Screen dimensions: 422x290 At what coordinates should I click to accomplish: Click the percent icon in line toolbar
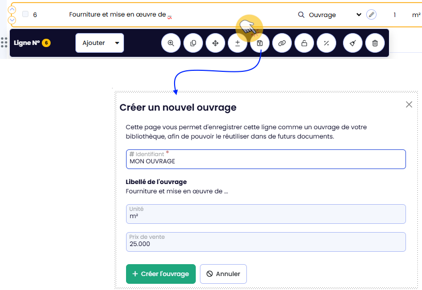(x=326, y=43)
